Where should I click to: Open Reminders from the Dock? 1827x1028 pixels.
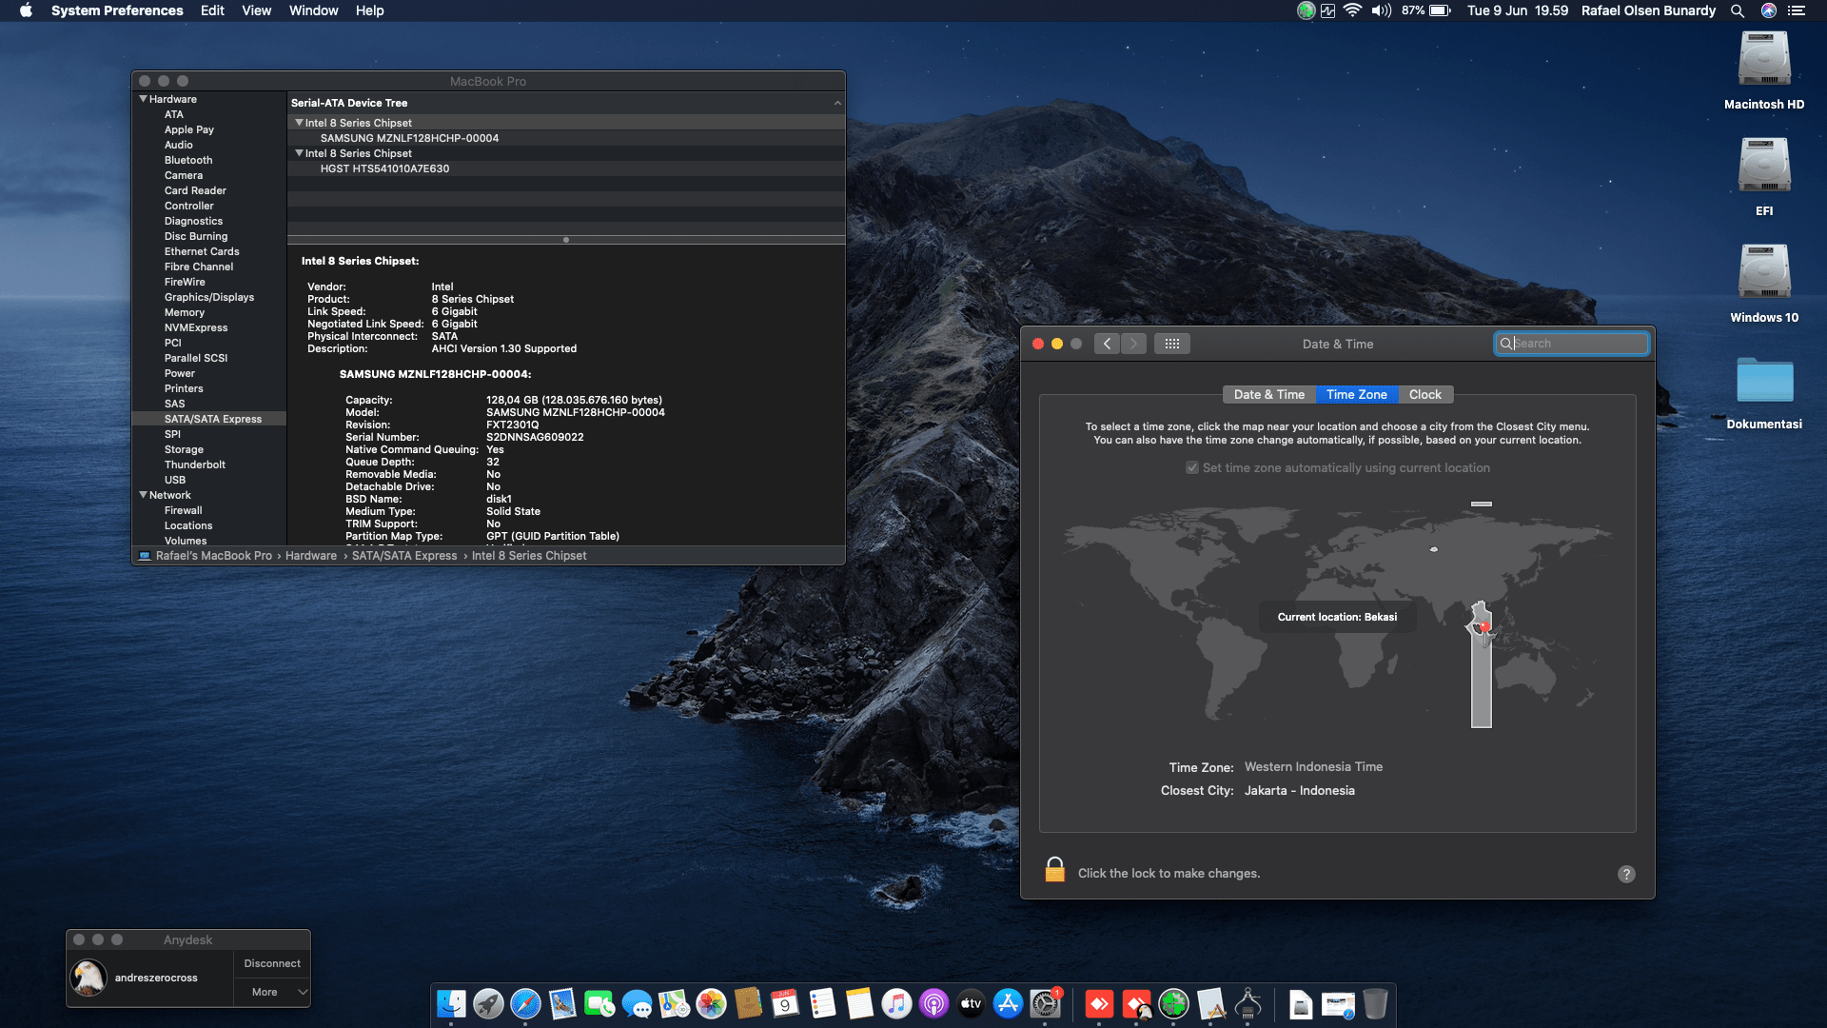(822, 1003)
